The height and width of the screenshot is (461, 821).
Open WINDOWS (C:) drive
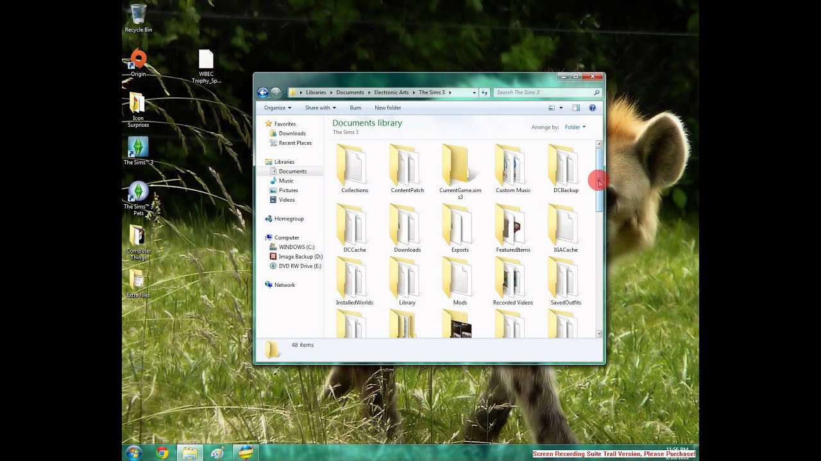point(296,247)
